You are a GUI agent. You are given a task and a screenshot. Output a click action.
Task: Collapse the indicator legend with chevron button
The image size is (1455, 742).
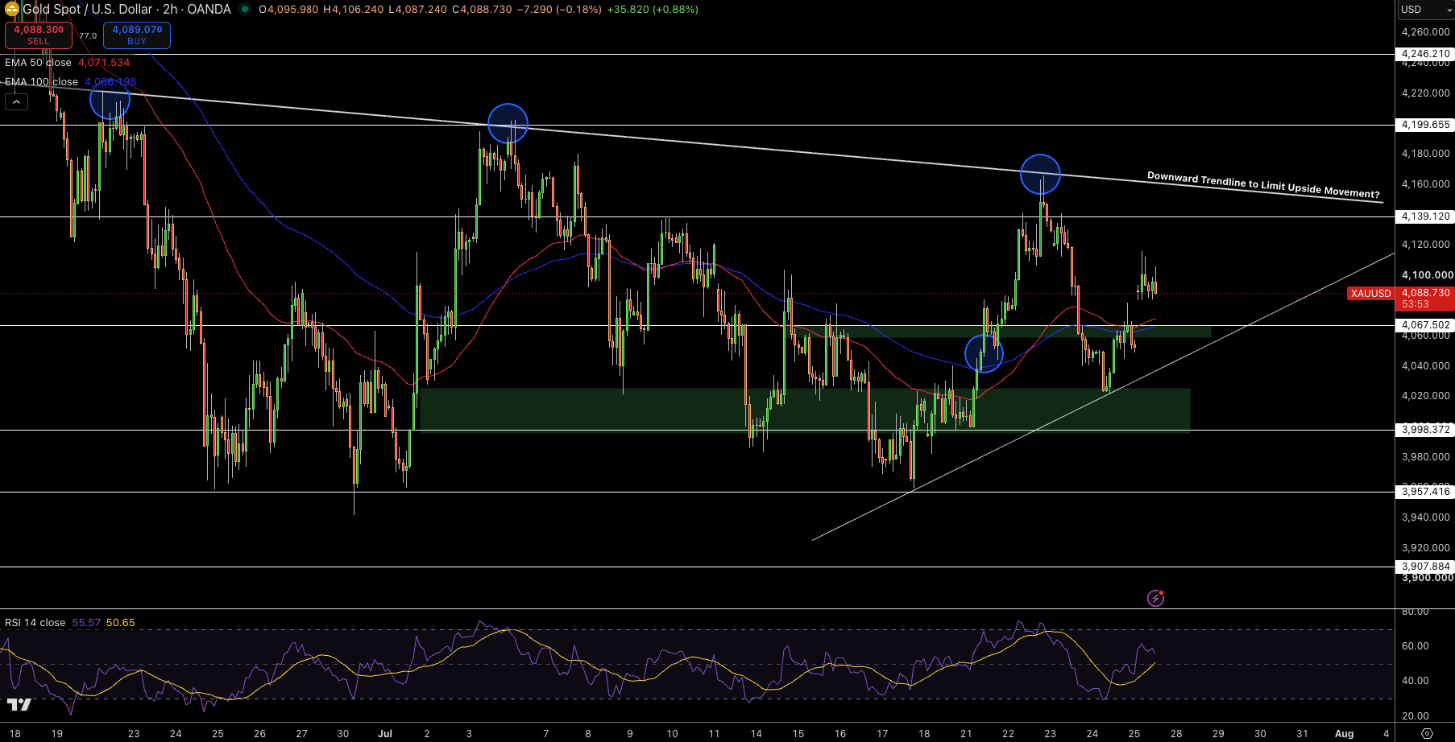tap(16, 101)
